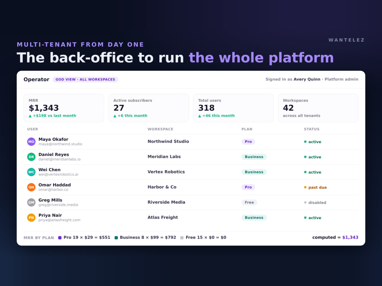
Task: Click Maya Okafor's active status
Action: click(x=312, y=142)
